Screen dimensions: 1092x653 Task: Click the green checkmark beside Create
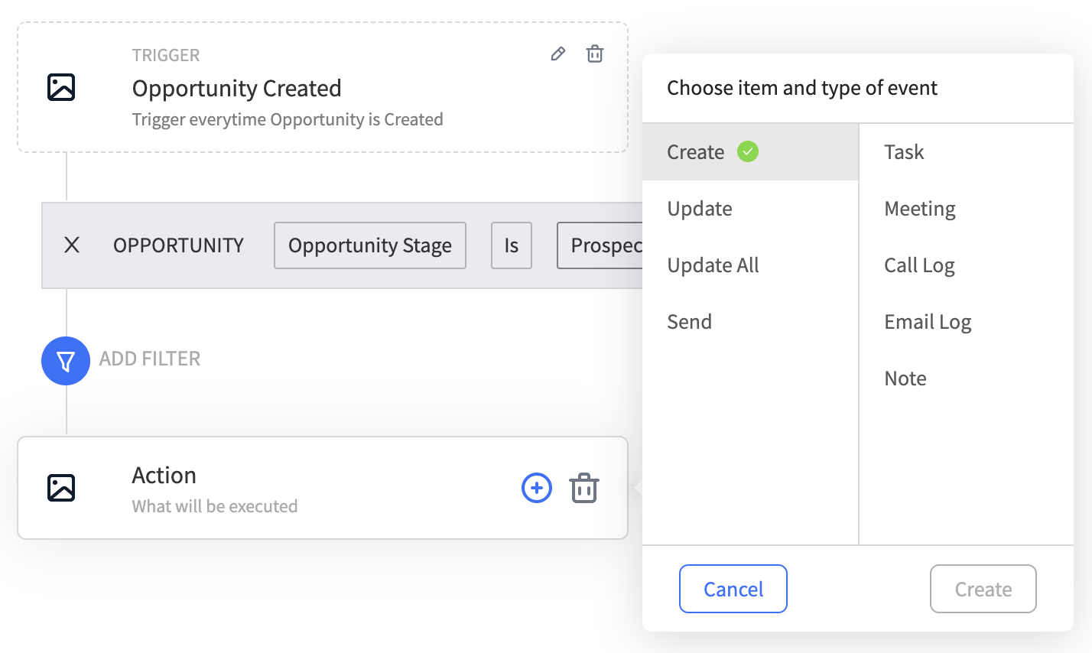[x=748, y=151]
